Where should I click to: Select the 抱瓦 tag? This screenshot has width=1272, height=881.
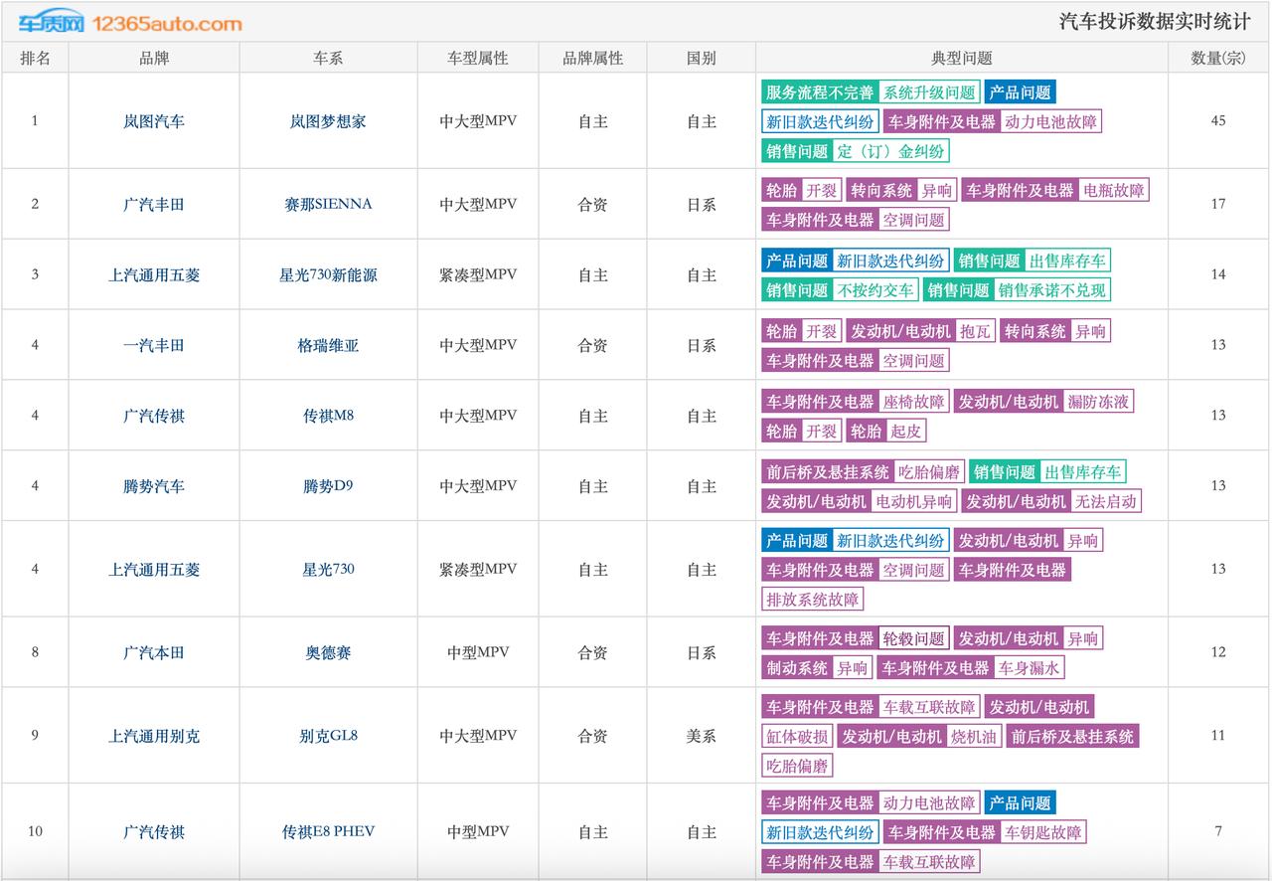976,331
